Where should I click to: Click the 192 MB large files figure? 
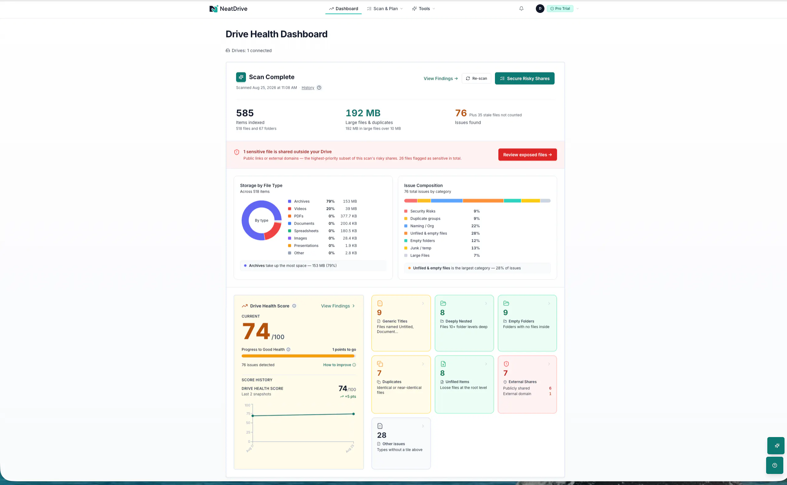pos(363,113)
